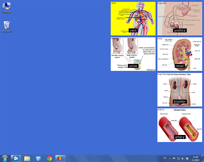This screenshot has height=162, width=204.
Task: Show hidden system tray icons
Action: pos(170,158)
